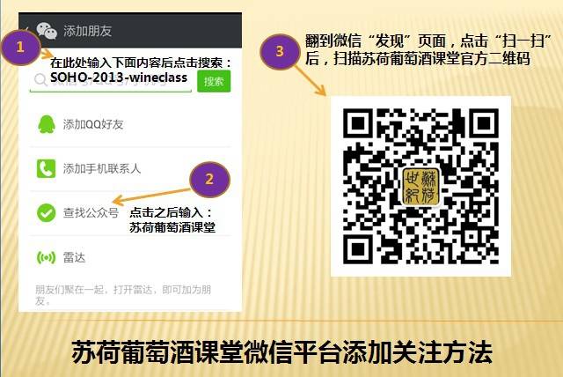Screen dimensions: 563x377
Task: Click the QR code image
Action: [420, 186]
